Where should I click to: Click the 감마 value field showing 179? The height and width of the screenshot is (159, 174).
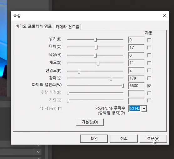(x=136, y=78)
